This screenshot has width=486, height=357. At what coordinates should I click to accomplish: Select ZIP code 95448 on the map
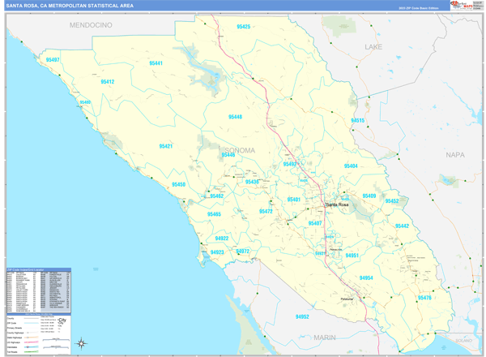tap(235, 117)
